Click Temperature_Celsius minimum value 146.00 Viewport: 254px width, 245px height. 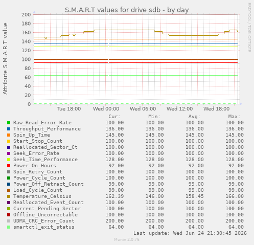(154, 196)
